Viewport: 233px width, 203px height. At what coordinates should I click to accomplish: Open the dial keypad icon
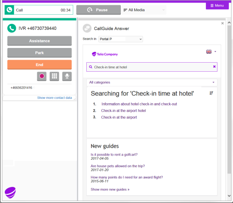[x=54, y=76]
